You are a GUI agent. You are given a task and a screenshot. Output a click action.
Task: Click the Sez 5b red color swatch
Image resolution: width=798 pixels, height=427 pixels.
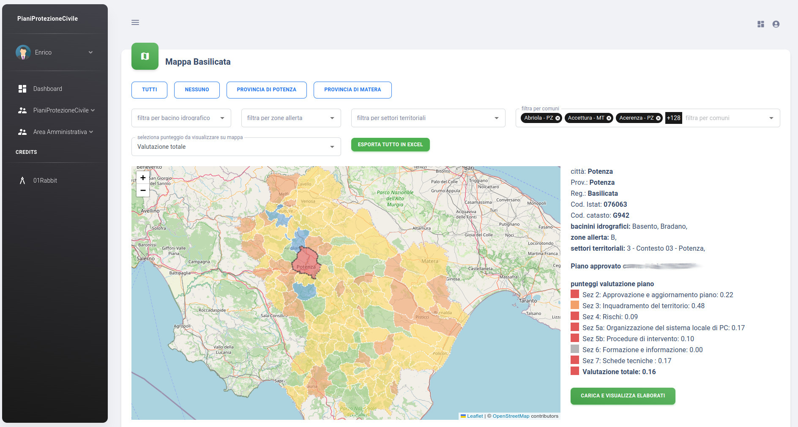coord(575,338)
